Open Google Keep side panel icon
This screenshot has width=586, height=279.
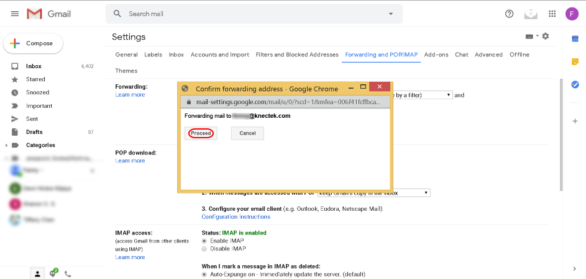pyautogui.click(x=575, y=62)
